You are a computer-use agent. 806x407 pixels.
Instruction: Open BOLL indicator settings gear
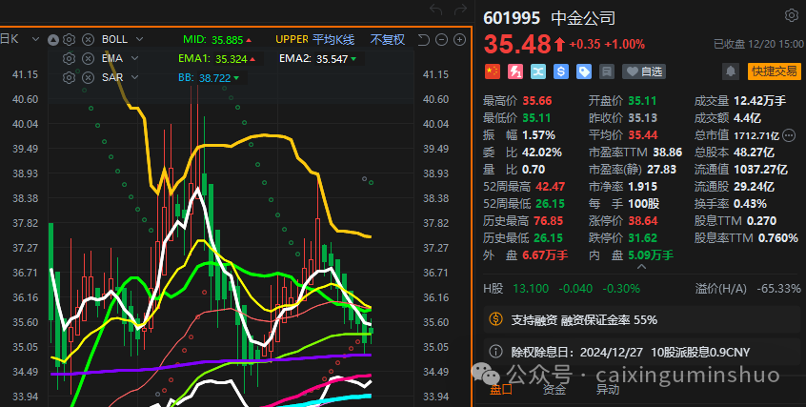70,40
